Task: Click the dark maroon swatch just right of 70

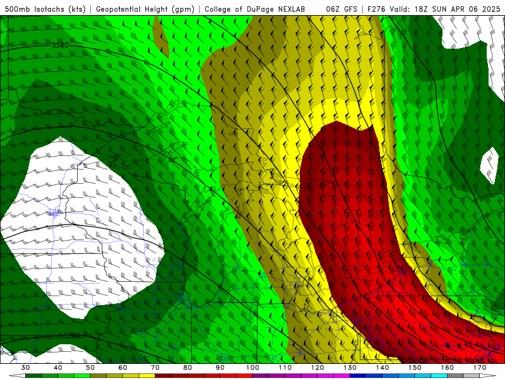Action: [x=163, y=376]
